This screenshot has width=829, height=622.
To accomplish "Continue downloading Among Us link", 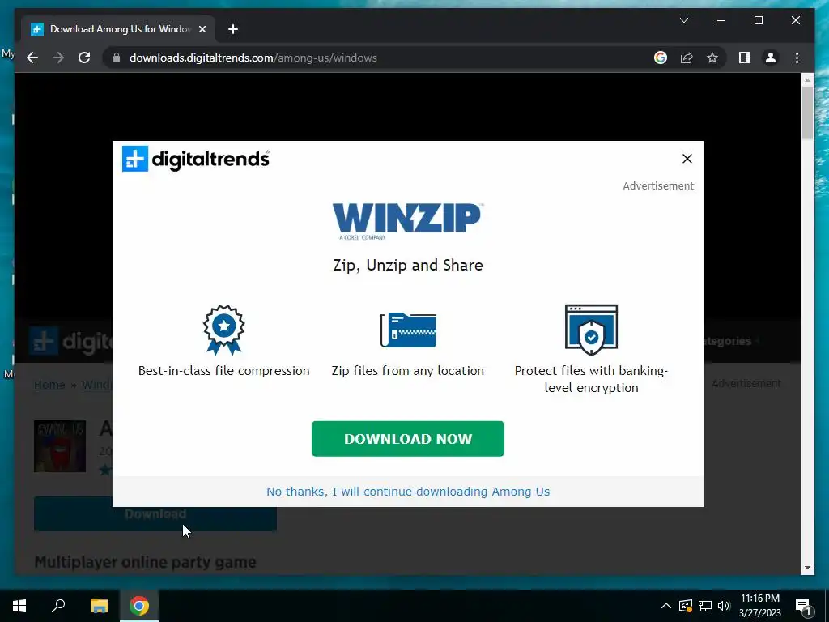I will click(x=408, y=492).
